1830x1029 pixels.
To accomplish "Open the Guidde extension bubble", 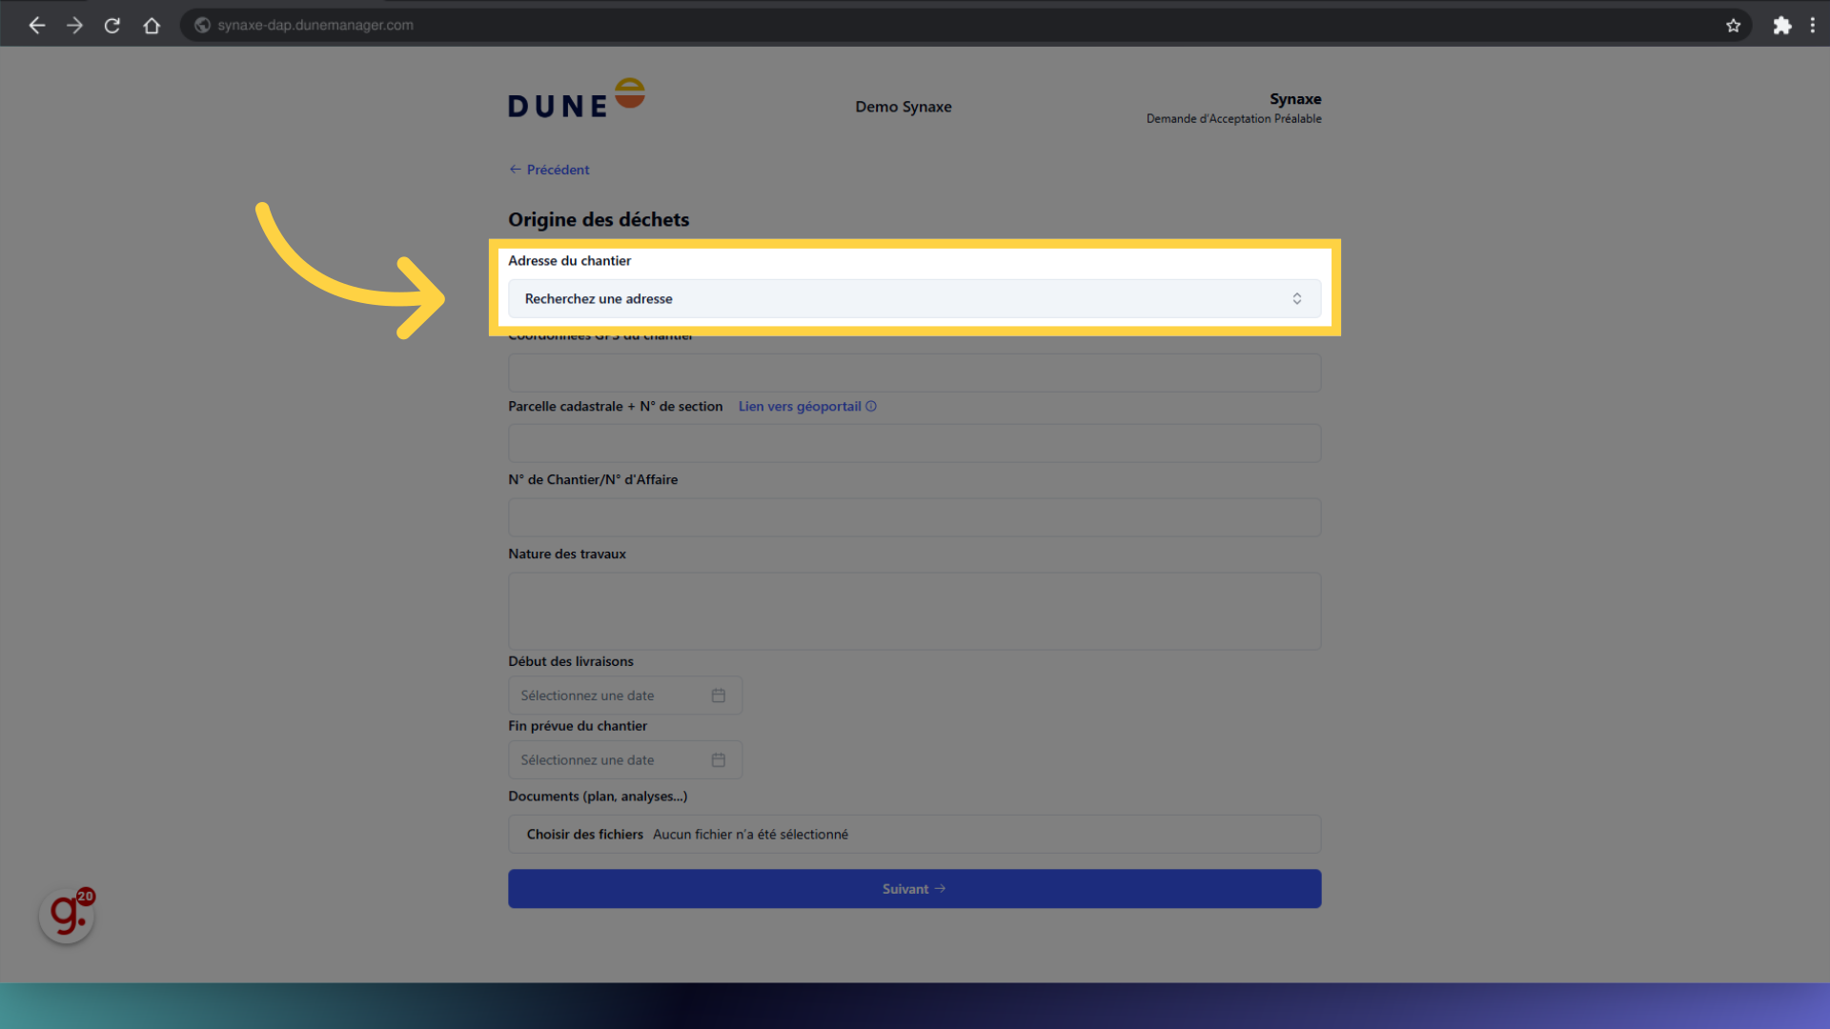I will click(67, 916).
